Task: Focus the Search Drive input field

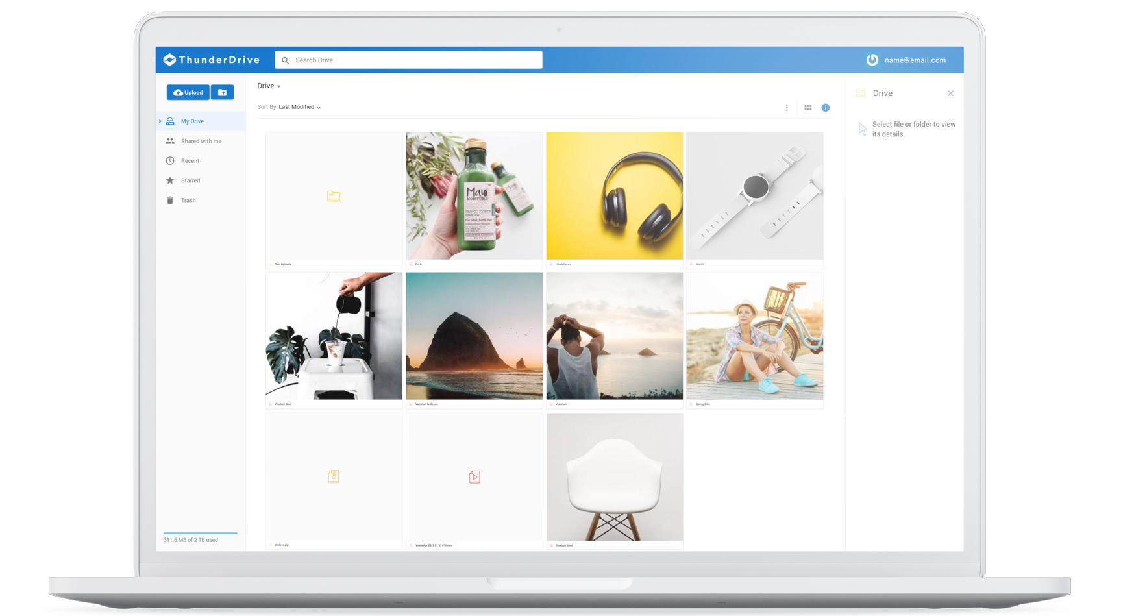Action: [408, 60]
